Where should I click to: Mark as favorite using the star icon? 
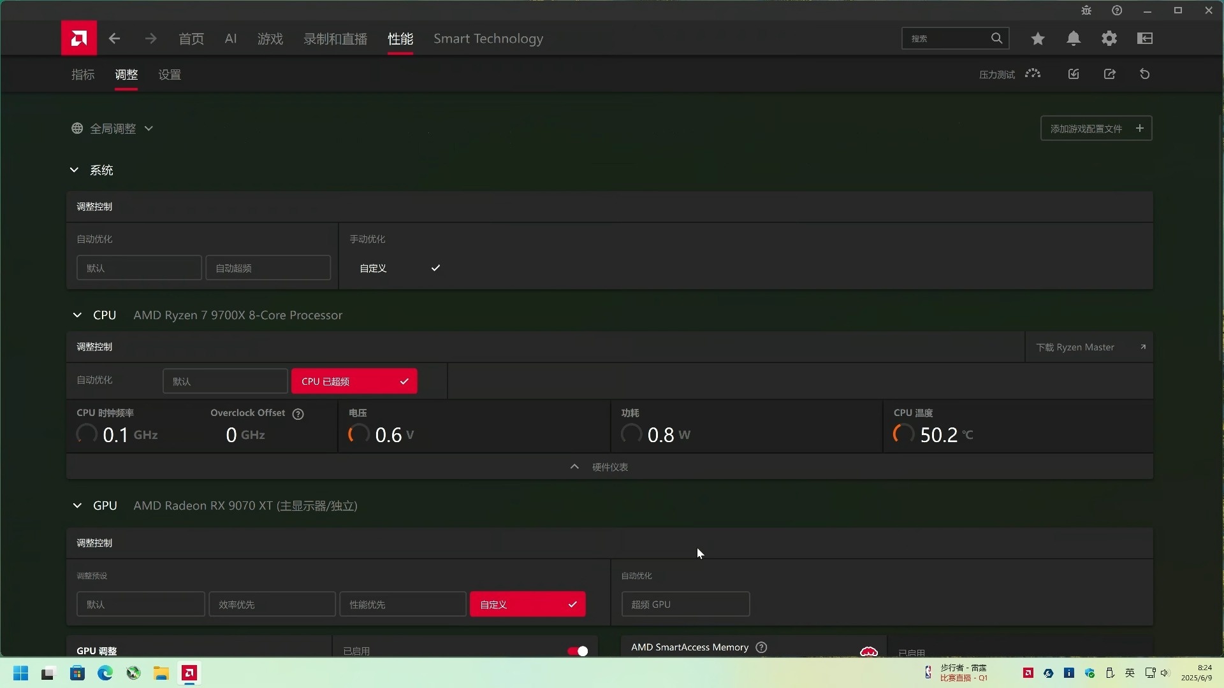tap(1038, 38)
